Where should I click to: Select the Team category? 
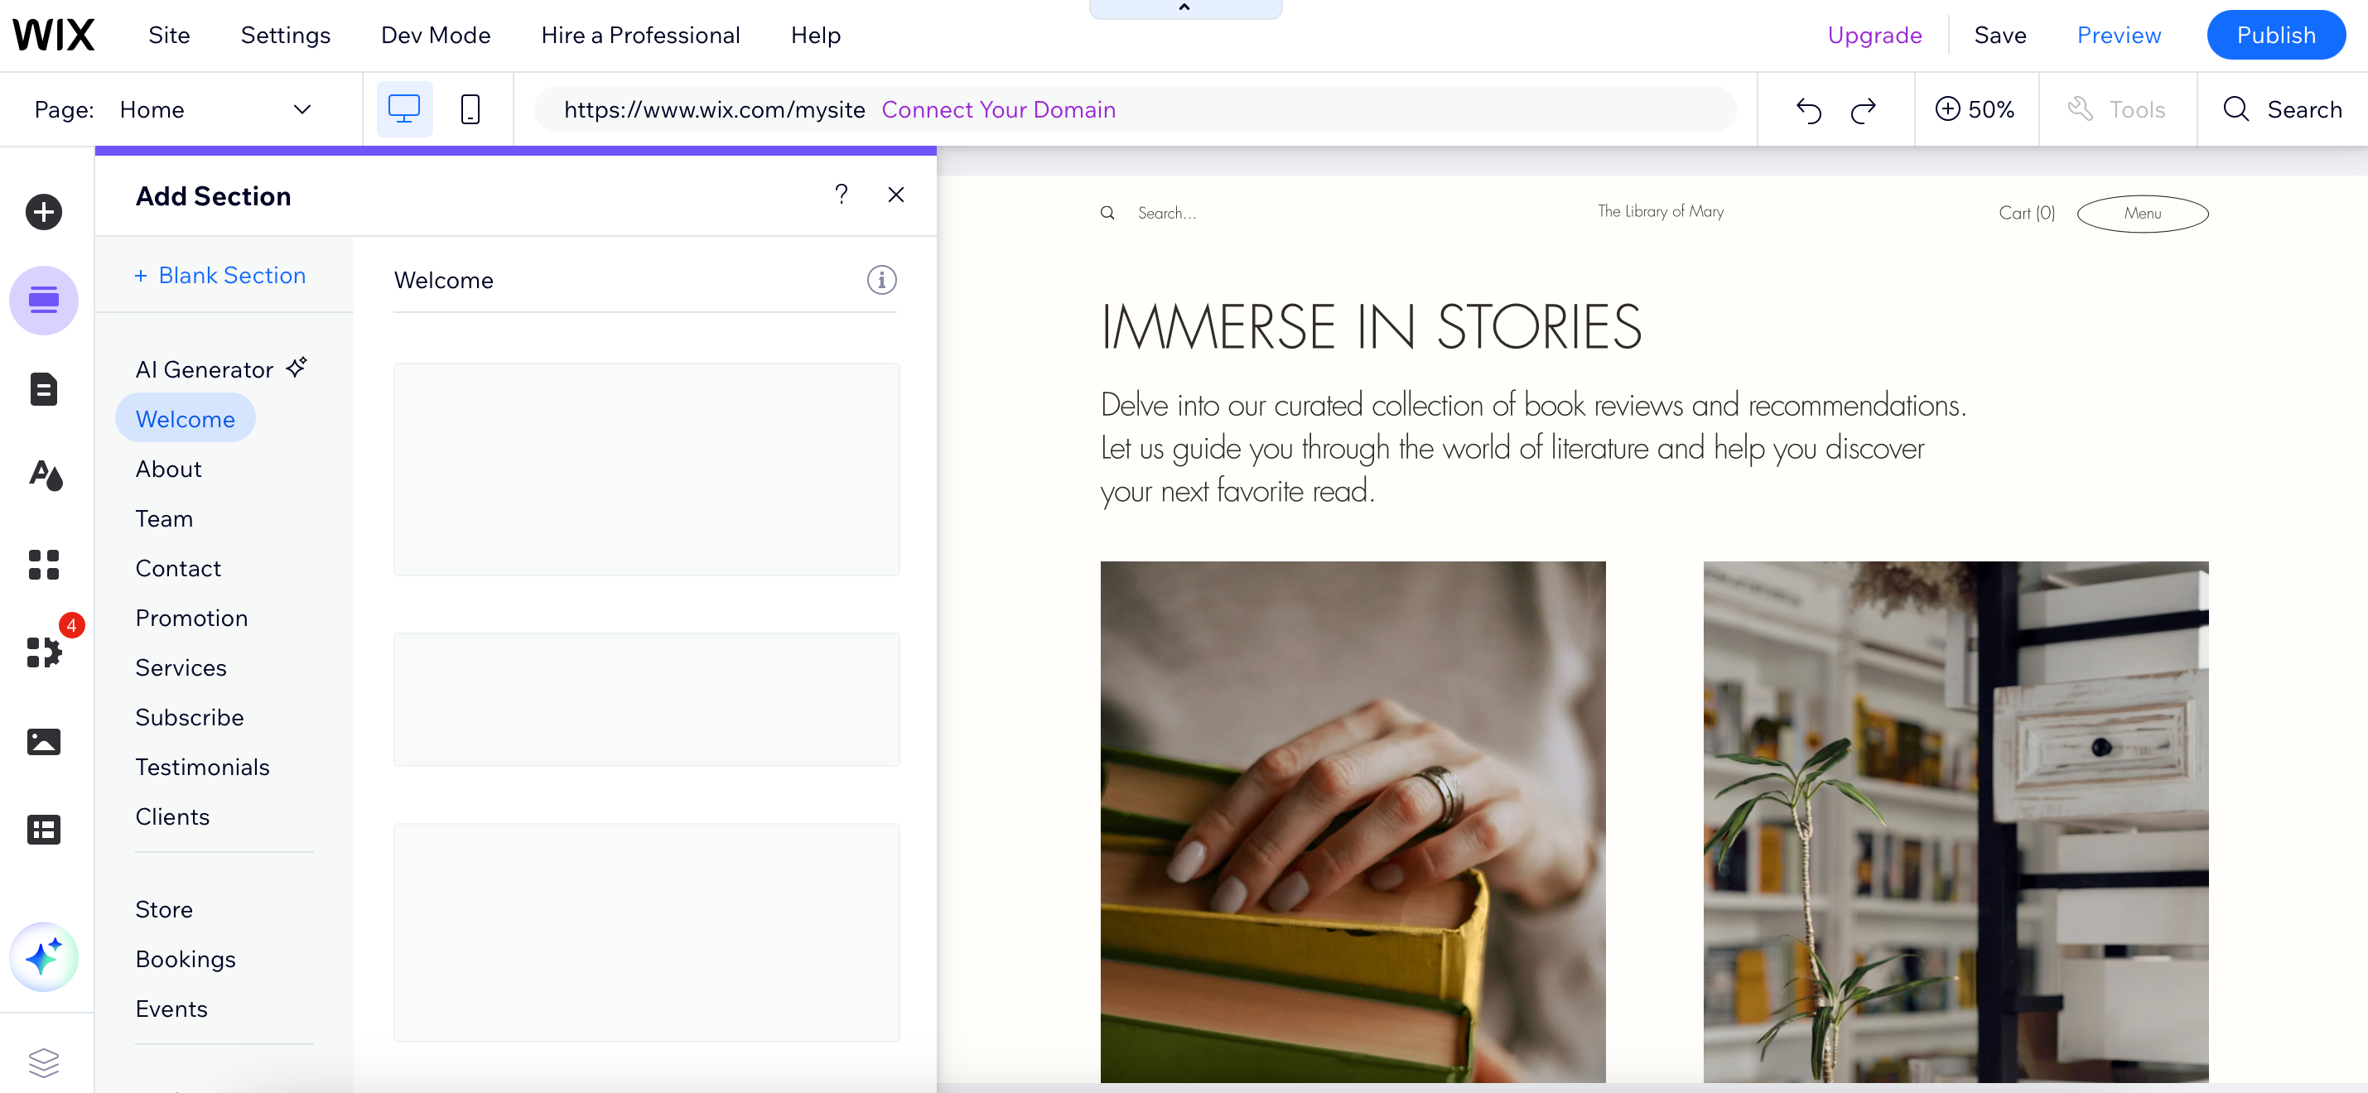click(x=164, y=518)
